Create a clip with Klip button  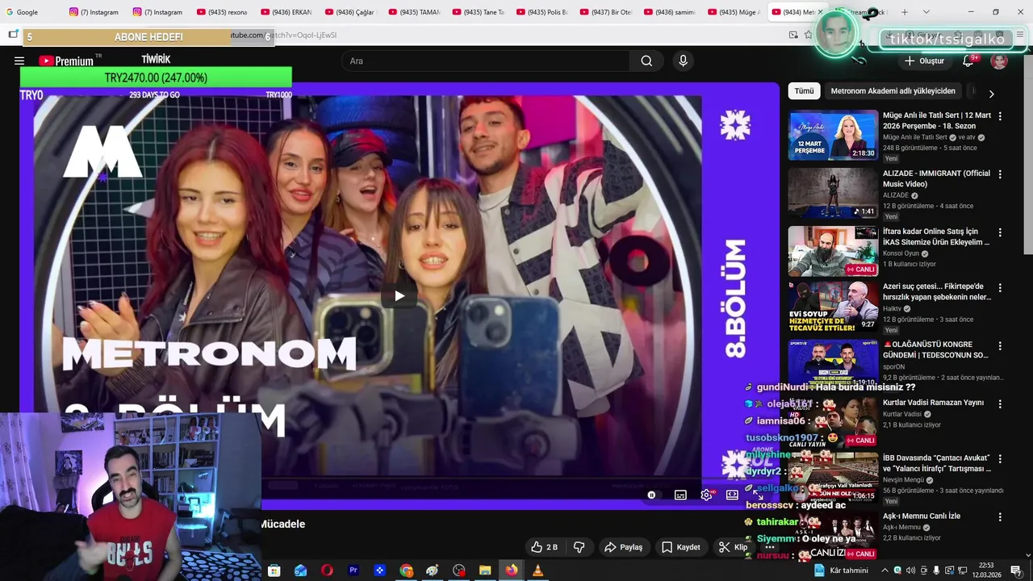pyautogui.click(x=733, y=547)
